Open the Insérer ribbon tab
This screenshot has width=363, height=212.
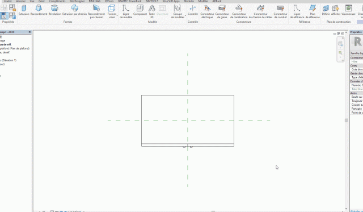coord(8,1)
